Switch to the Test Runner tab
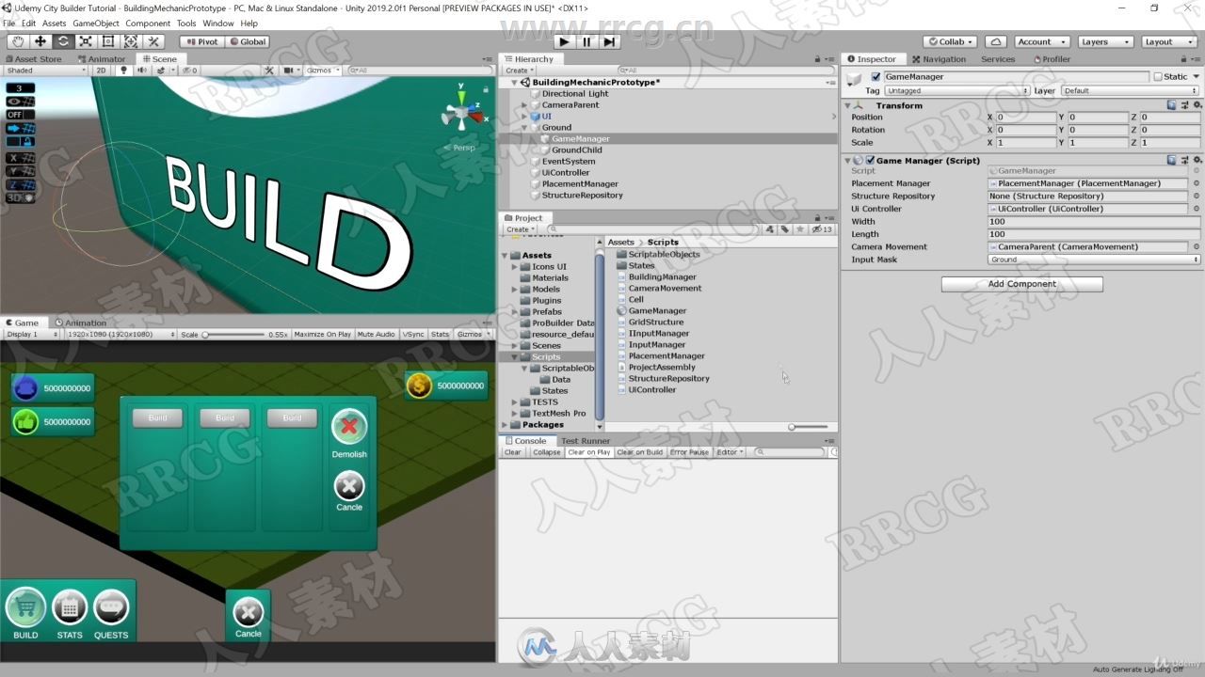Viewport: 1205px width, 677px height. pyautogui.click(x=586, y=441)
